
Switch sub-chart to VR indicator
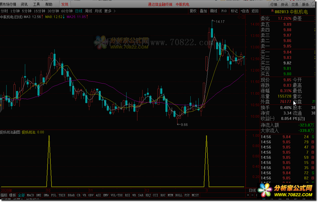[x=84, y=195]
